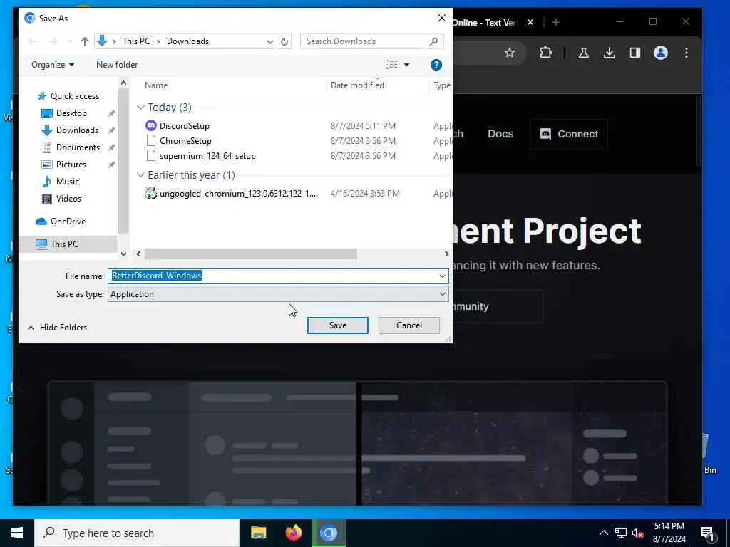This screenshot has height=547, width=730.
Task: Collapse the Today (3) group
Action: tap(140, 108)
